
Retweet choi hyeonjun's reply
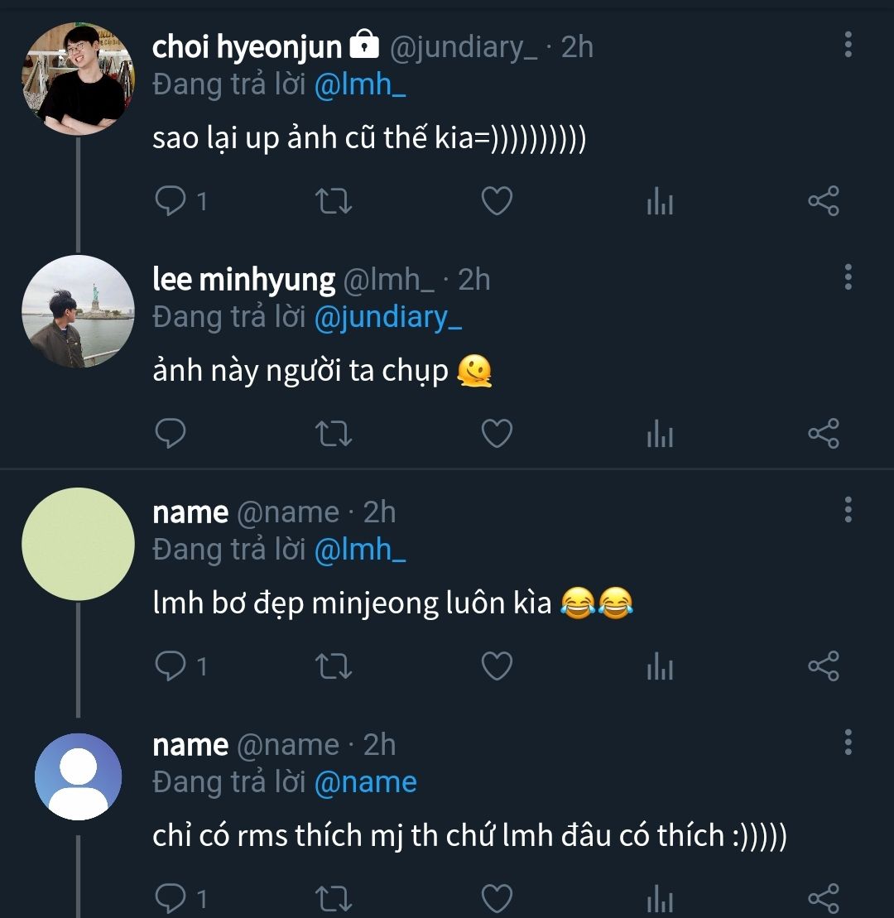(x=334, y=201)
